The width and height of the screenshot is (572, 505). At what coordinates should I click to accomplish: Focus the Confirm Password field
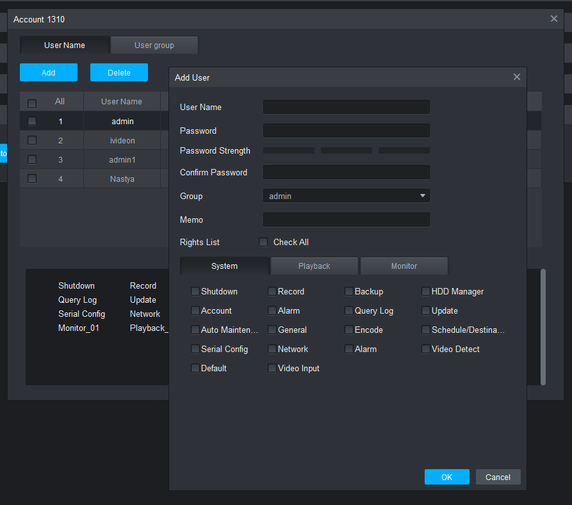[346, 172]
